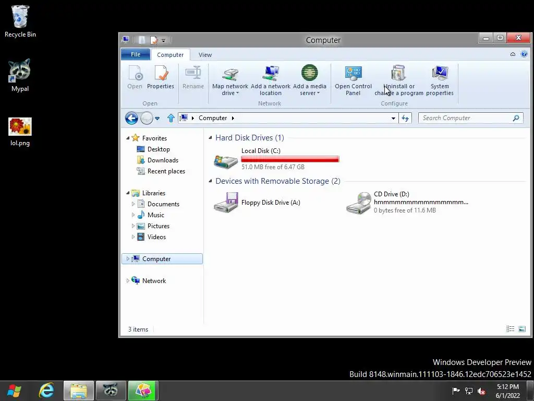Open the Action Center flag tray icon
The width and height of the screenshot is (534, 401).
(456, 391)
